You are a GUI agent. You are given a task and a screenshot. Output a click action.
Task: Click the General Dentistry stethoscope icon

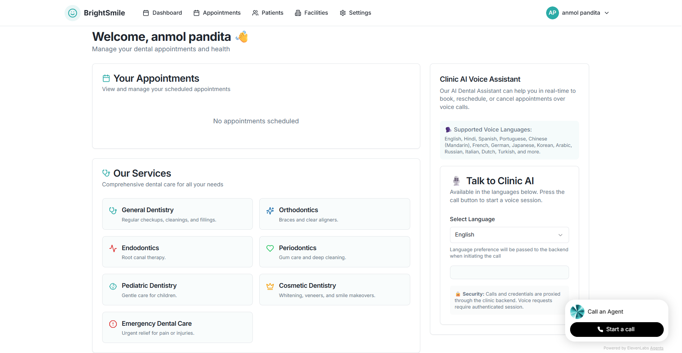113,210
